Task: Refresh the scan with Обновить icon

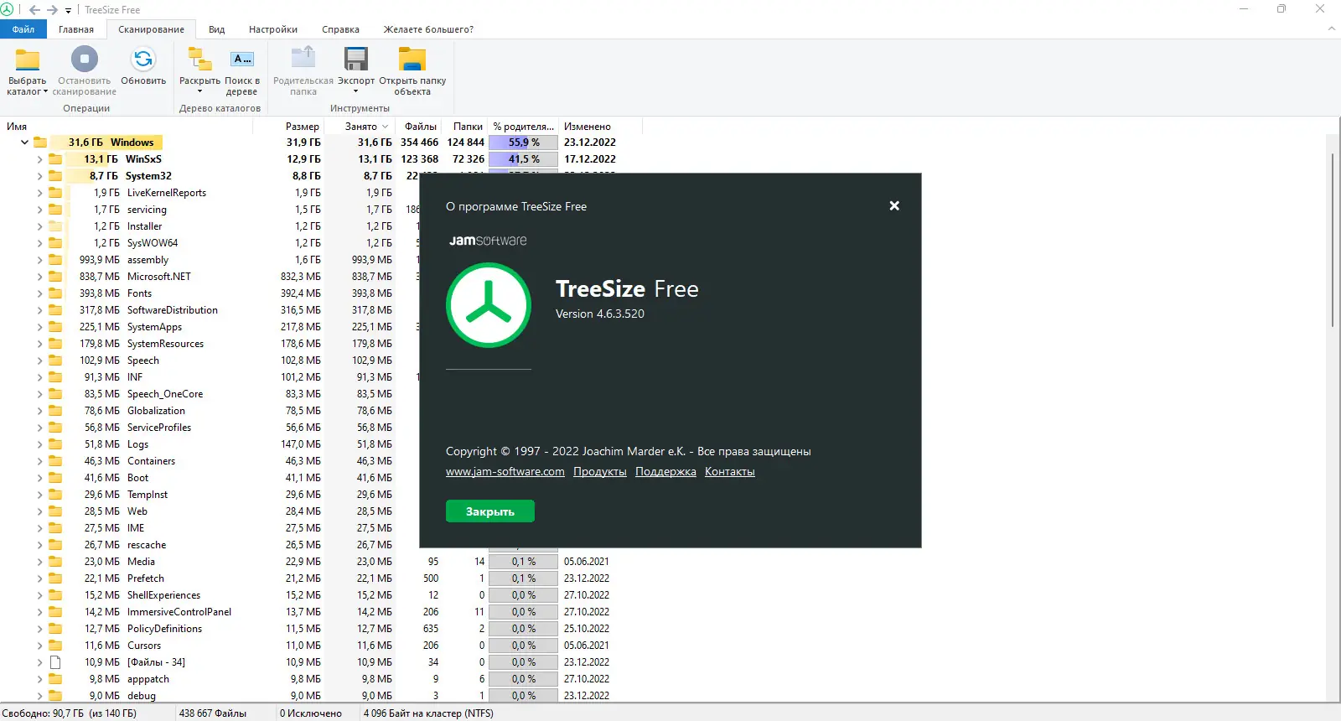Action: (143, 60)
